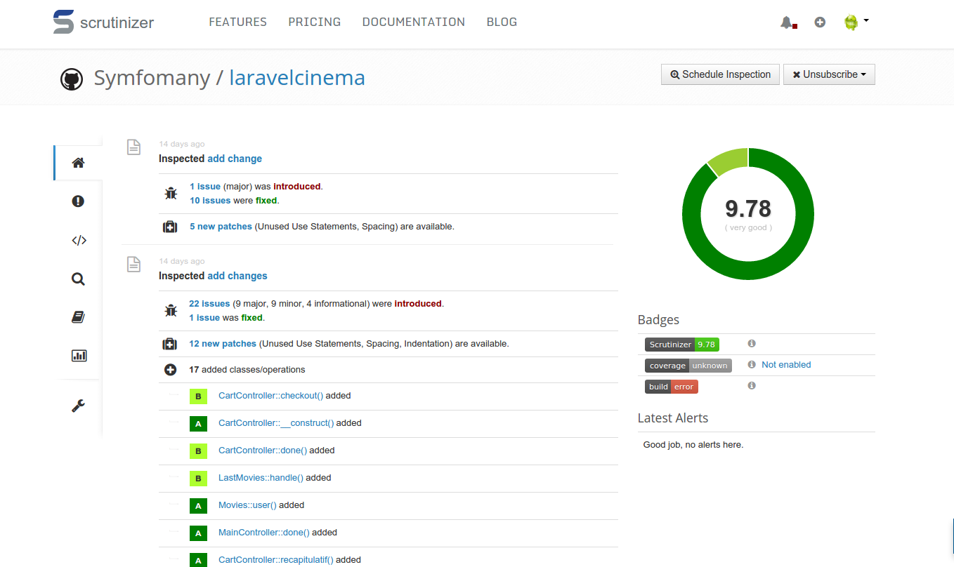Open the 'add change' commit link
954x567 pixels.
click(235, 159)
